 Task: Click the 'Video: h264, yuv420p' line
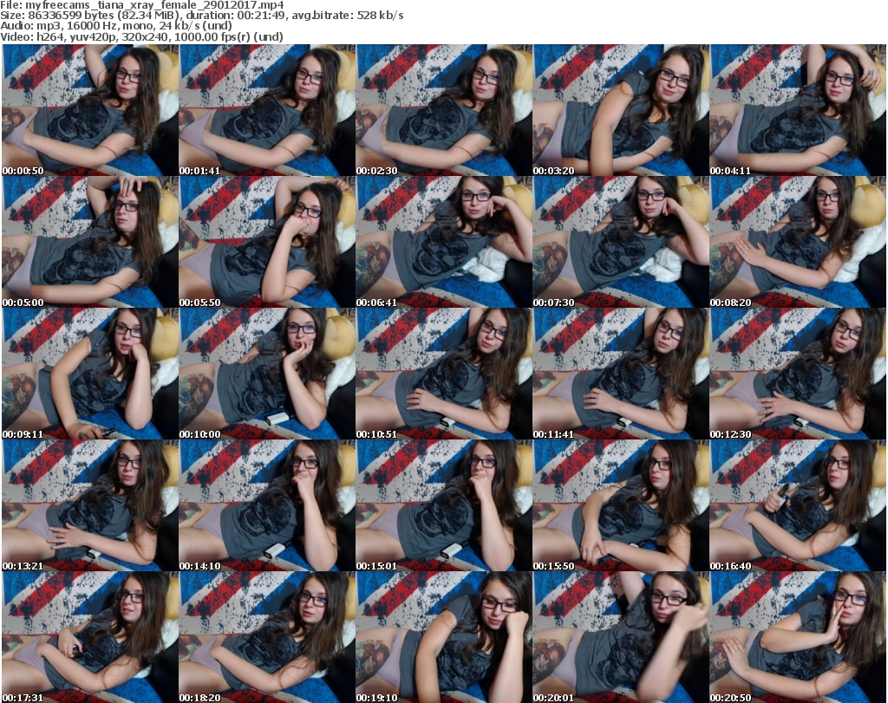coord(141,36)
